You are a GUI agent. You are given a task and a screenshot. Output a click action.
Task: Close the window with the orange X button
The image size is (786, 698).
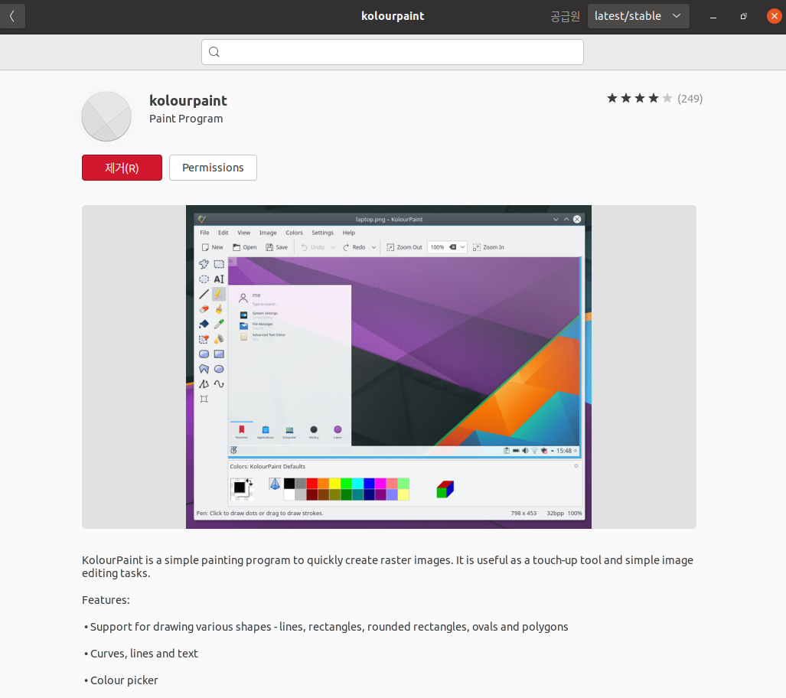pos(774,16)
